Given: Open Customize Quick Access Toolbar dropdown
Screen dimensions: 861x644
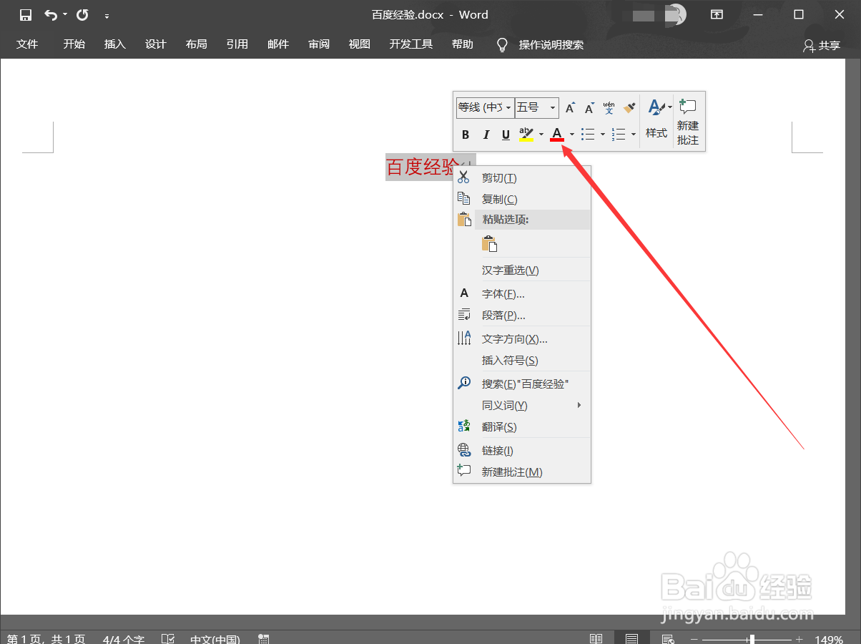Looking at the screenshot, I should pos(107,16).
